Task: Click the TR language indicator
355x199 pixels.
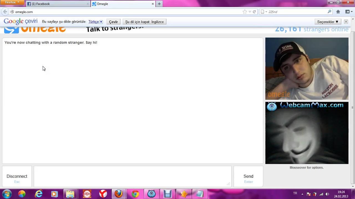Action: 295,193
